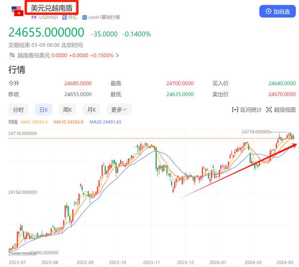Click the Level1基础行情 badge icon
299x267 pixels.
84,17
